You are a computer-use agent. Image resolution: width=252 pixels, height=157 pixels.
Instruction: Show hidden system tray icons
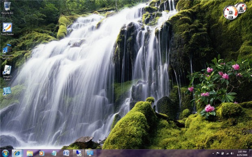(213, 153)
